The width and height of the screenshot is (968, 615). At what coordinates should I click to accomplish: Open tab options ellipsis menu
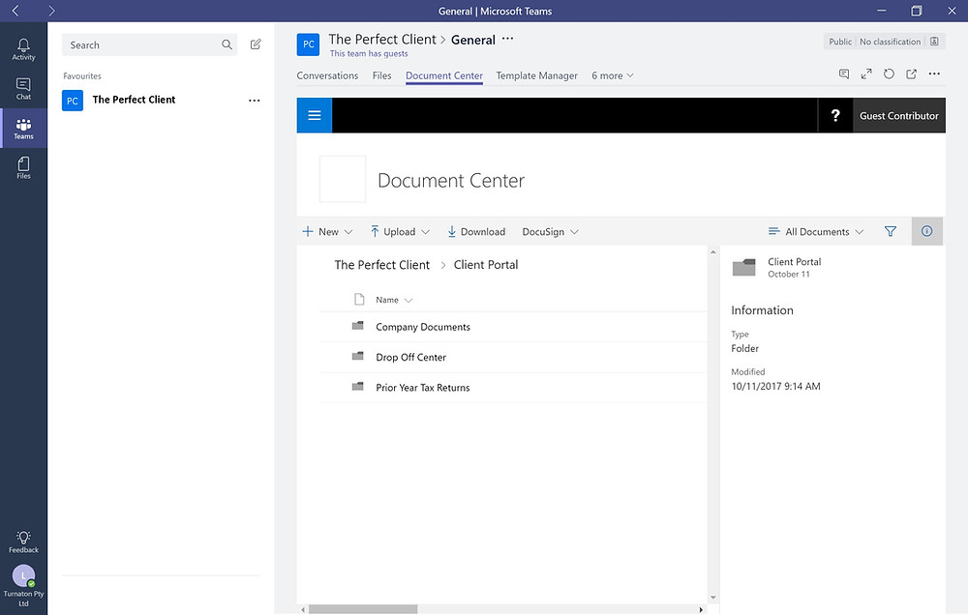[x=934, y=74]
